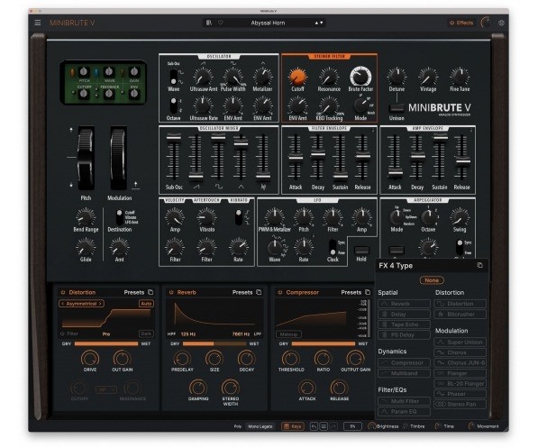538x448 pixels.
Task: Open the distortion filter type HP dropdown
Action: click(106, 389)
